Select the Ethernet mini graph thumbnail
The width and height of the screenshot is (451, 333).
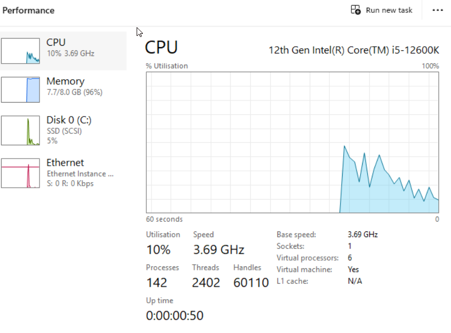(21, 173)
